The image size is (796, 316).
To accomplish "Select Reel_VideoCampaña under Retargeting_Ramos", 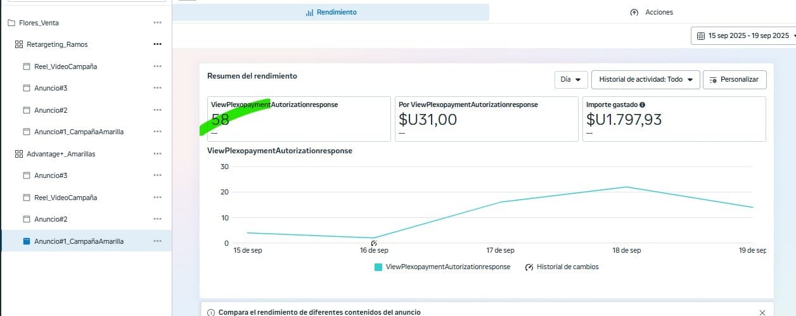I will tap(65, 66).
